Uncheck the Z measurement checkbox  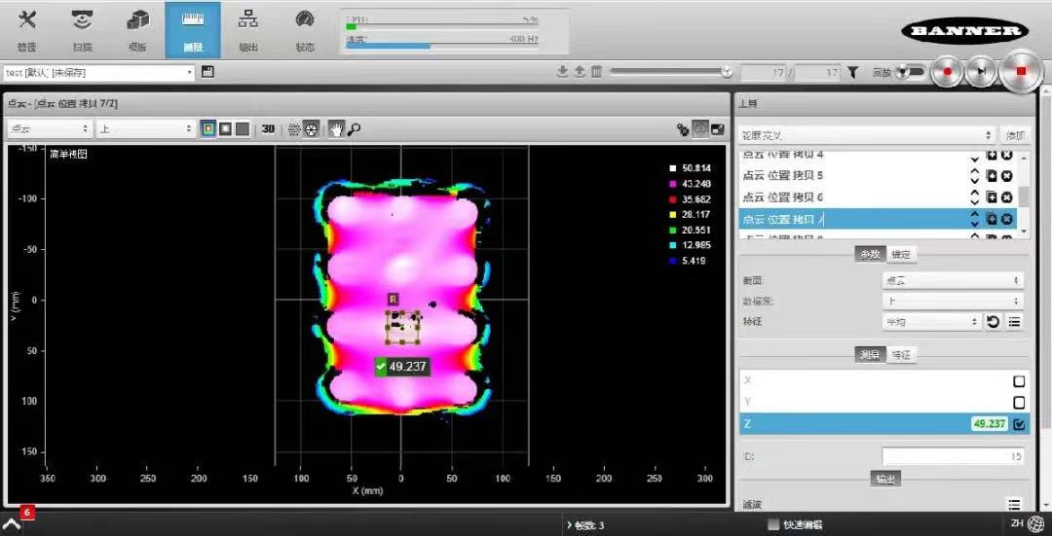tap(1019, 424)
